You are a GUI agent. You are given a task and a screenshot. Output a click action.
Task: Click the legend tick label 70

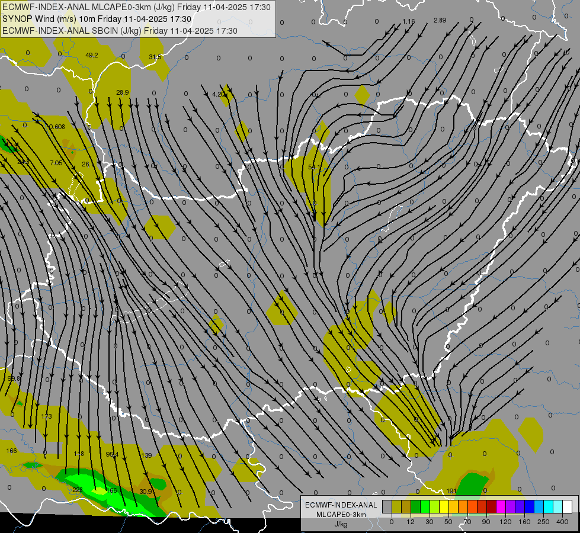467,522
